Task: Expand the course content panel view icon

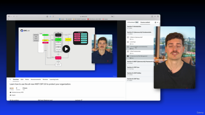Action: 155,22
